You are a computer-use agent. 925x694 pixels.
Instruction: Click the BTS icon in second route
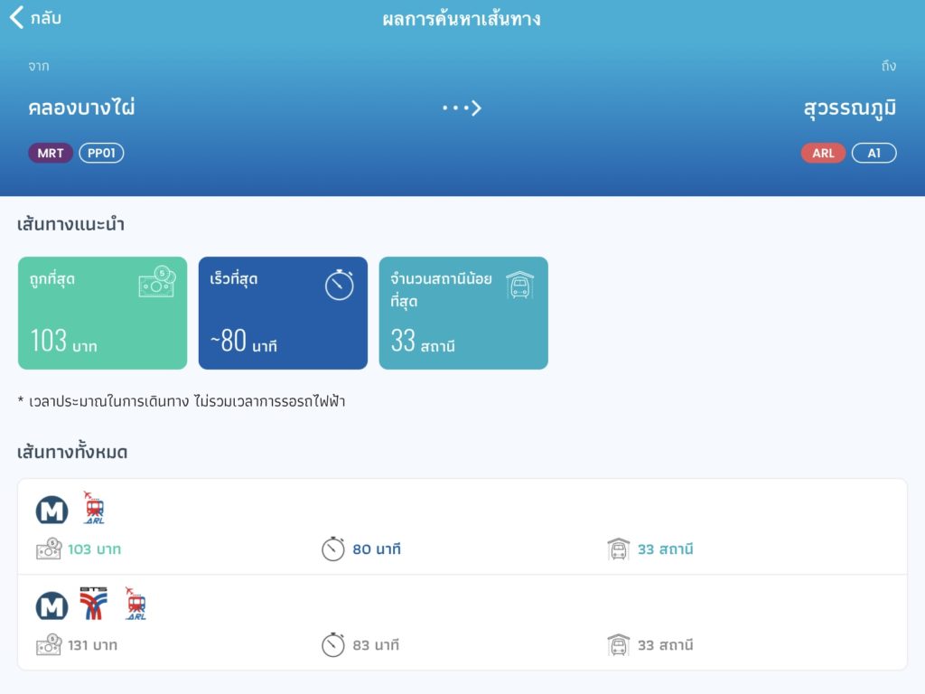[93, 604]
